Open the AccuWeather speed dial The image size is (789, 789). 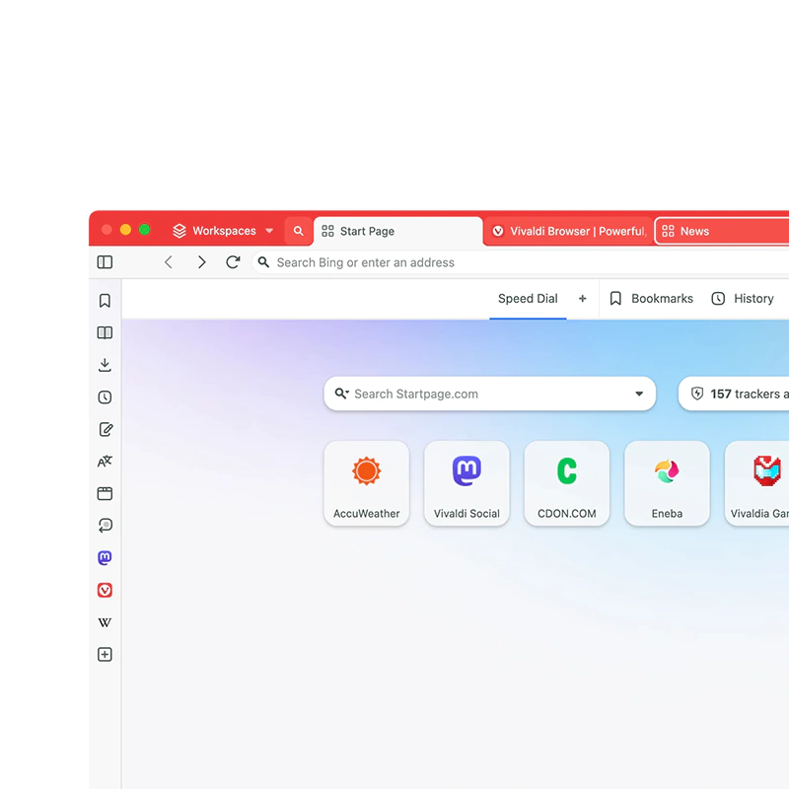coord(366,483)
